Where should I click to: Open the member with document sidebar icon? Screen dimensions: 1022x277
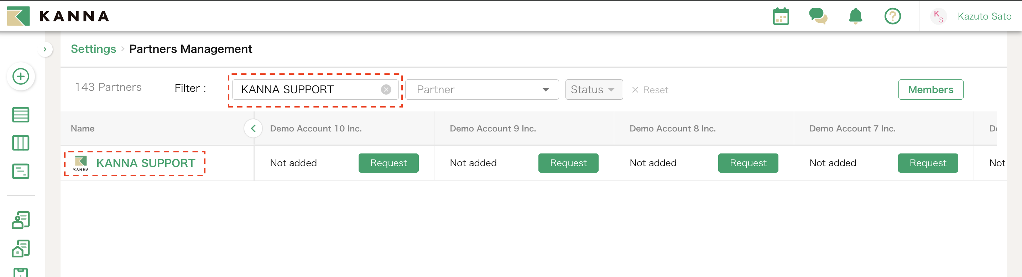pyautogui.click(x=21, y=220)
